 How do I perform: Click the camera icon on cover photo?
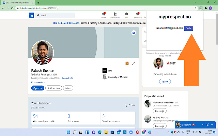pyautogui.click(x=134, y=33)
